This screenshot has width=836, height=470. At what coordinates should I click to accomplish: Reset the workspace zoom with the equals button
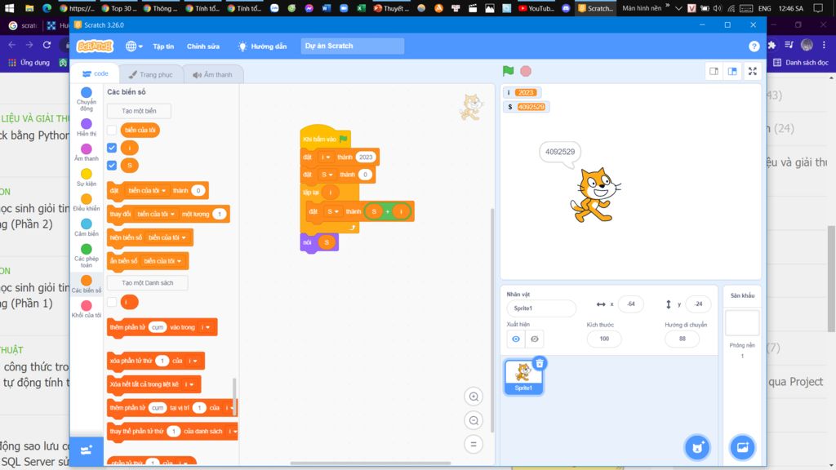pos(474,444)
